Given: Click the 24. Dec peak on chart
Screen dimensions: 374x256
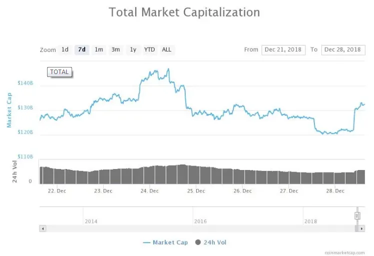Looking at the screenshot, I should pos(168,69).
